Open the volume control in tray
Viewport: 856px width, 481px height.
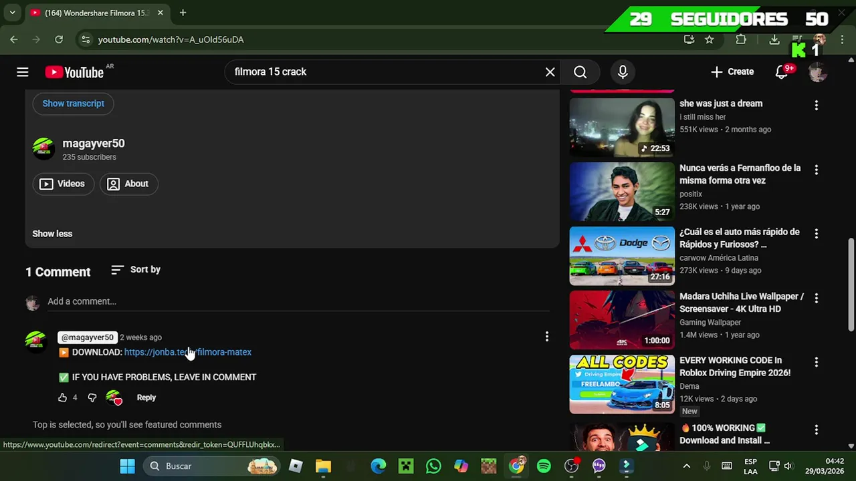(x=788, y=466)
